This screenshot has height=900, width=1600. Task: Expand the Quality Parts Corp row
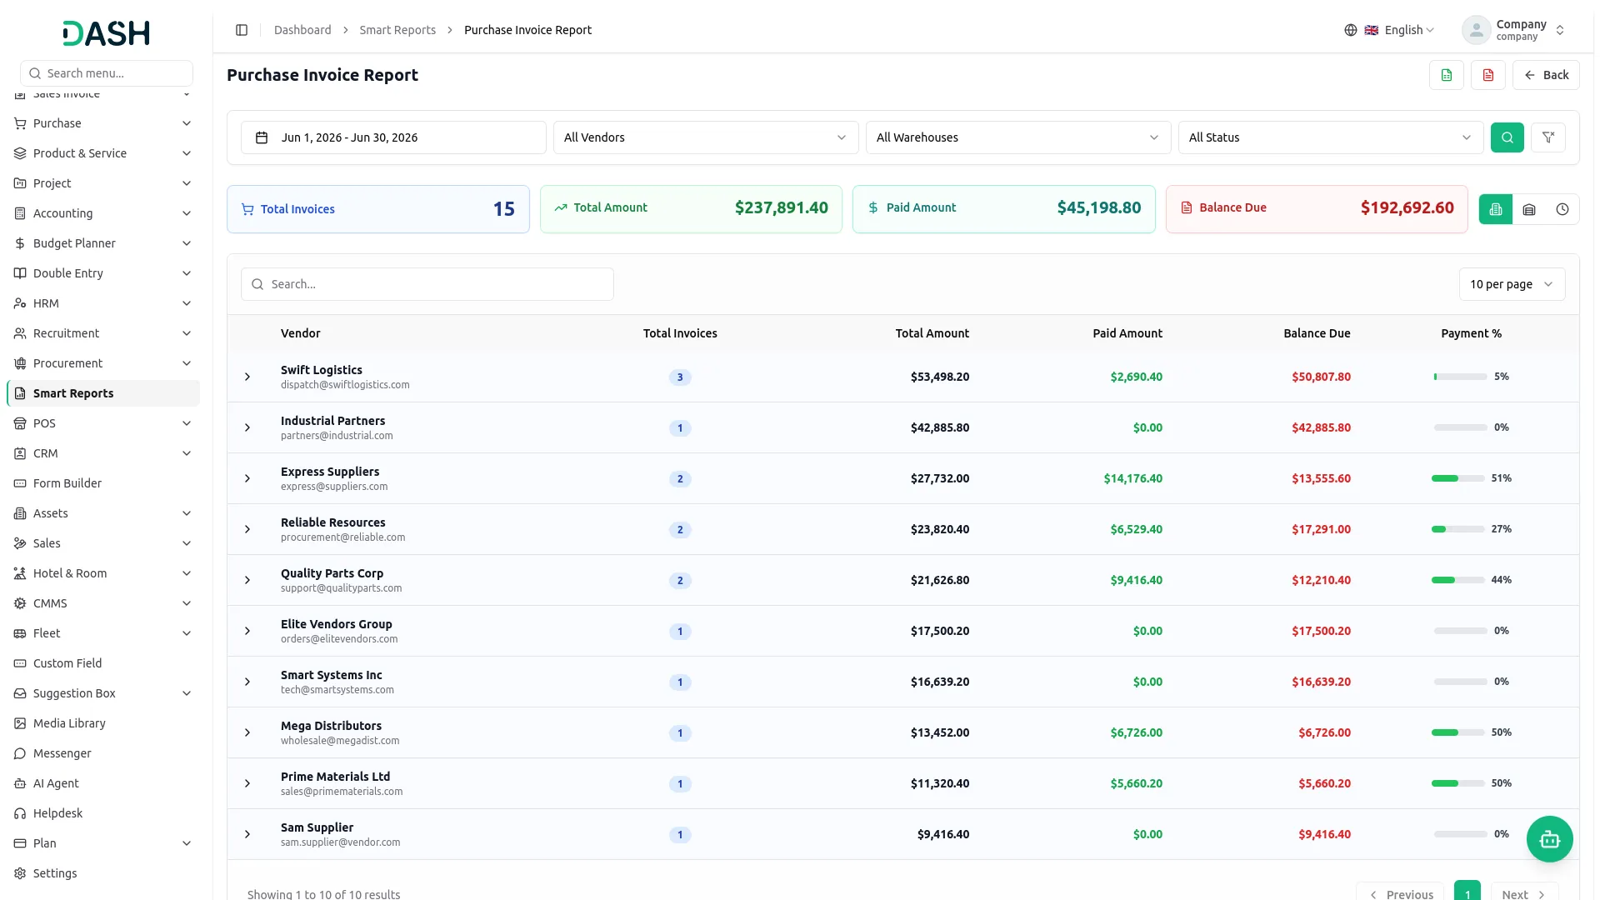click(x=247, y=580)
